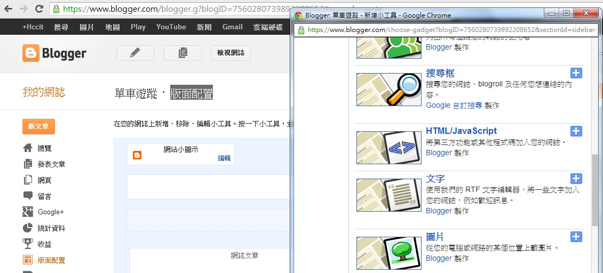Screen dimensions: 603x273
Task: Open the 文字 gadget title link
Action: click(435, 179)
